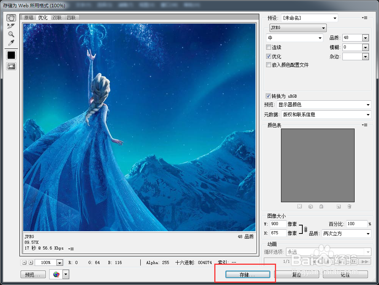The image size is (379, 285).
Task: Click the 复位 reset button
Action: (x=297, y=275)
